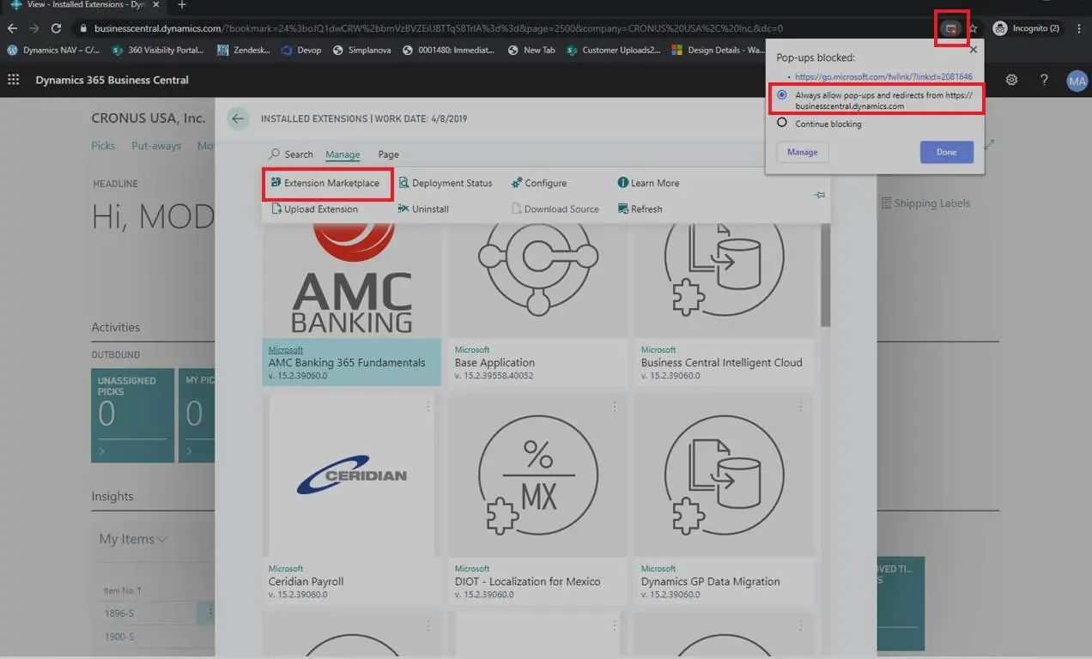Image resolution: width=1092 pixels, height=659 pixels.
Task: Click the Manage button in pop-up dialog
Action: (x=803, y=152)
